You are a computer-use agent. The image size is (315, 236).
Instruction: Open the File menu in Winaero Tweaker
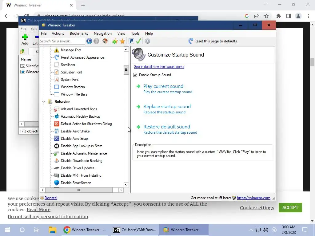pos(44,33)
